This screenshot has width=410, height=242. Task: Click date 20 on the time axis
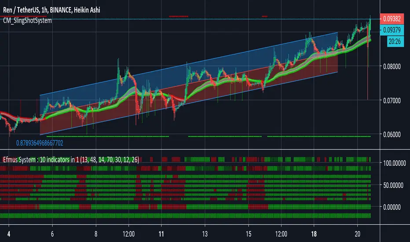(x=358, y=234)
